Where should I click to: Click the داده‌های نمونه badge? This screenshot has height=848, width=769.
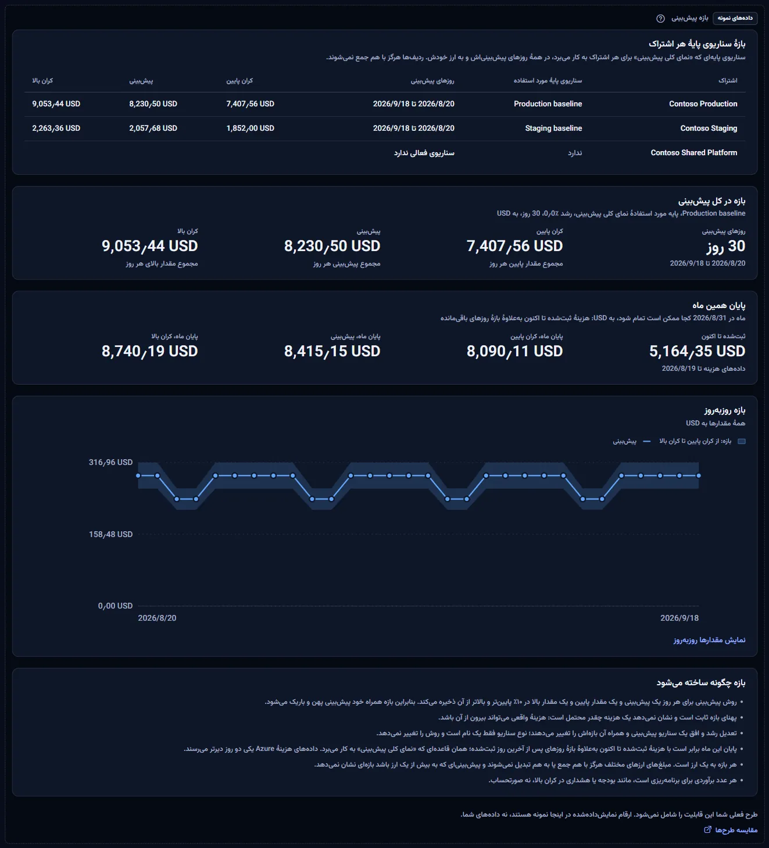pos(735,18)
